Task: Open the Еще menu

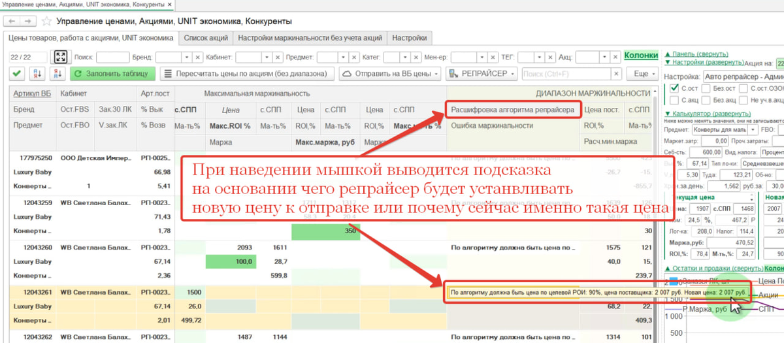Action: click(x=641, y=74)
